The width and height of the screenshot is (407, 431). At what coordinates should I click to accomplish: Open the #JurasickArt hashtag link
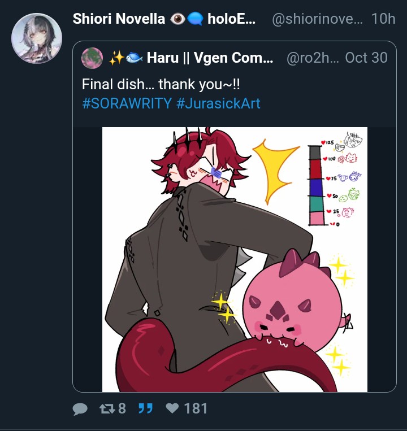pyautogui.click(x=218, y=104)
